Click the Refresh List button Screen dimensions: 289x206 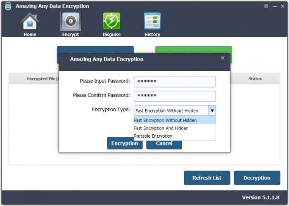pyautogui.click(x=207, y=178)
